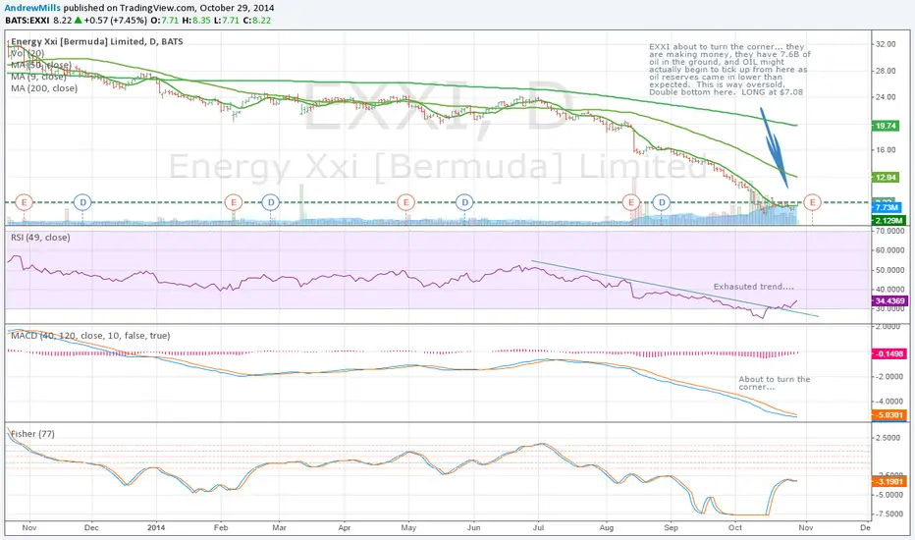The width and height of the screenshot is (915, 540).
Task: Select the MA (50, close) legend entry
Action: click(41, 65)
